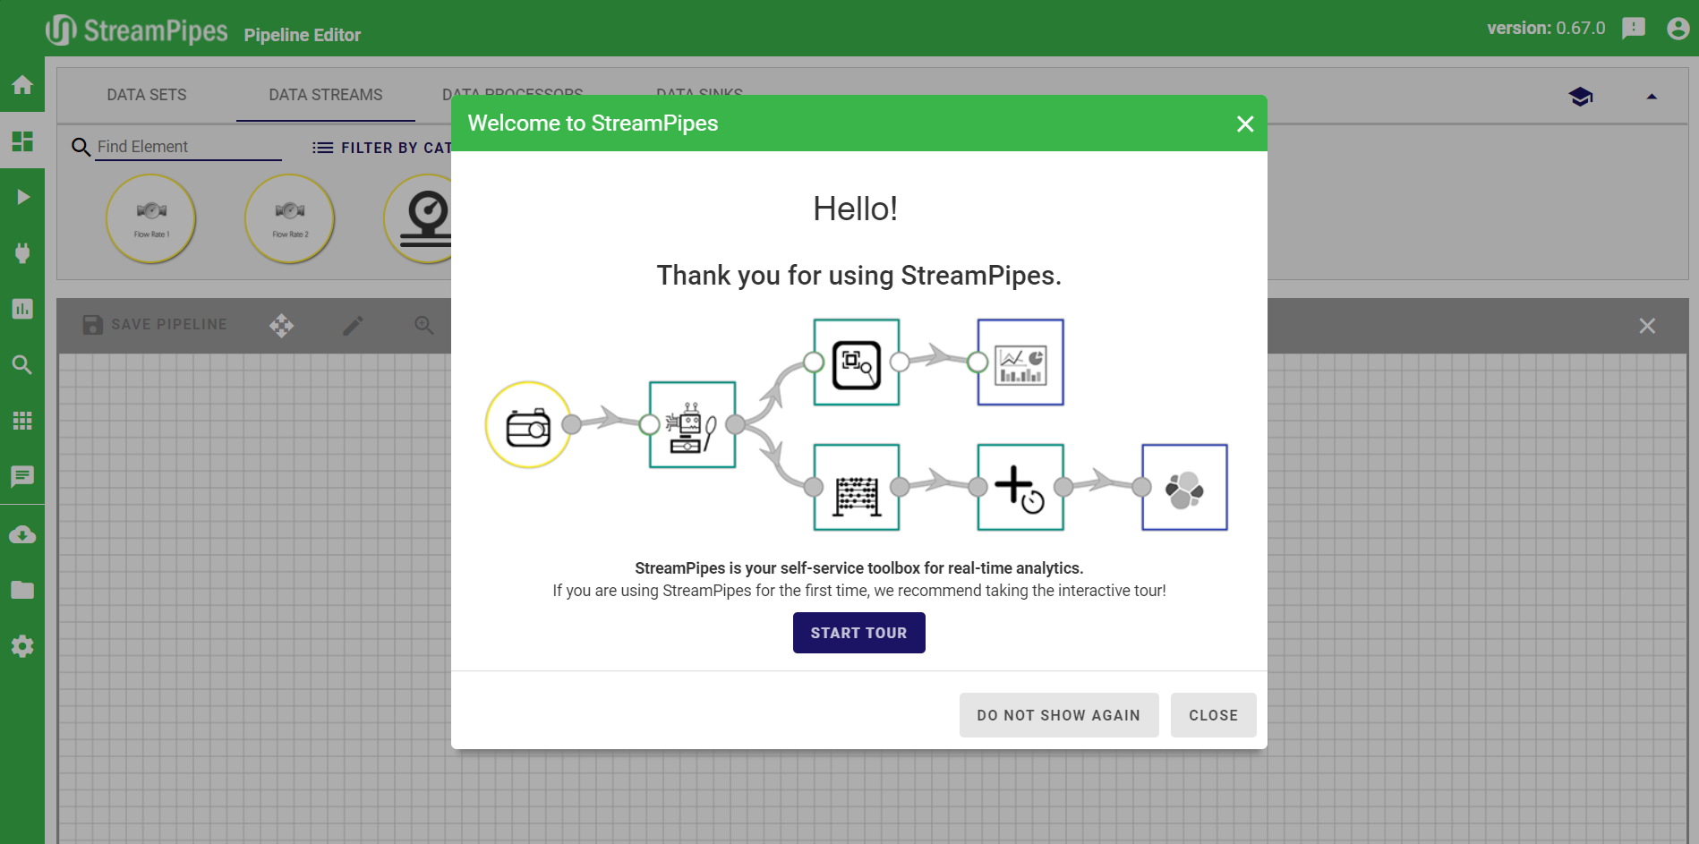
Task: Click the Home icon in the sidebar
Action: (22, 85)
